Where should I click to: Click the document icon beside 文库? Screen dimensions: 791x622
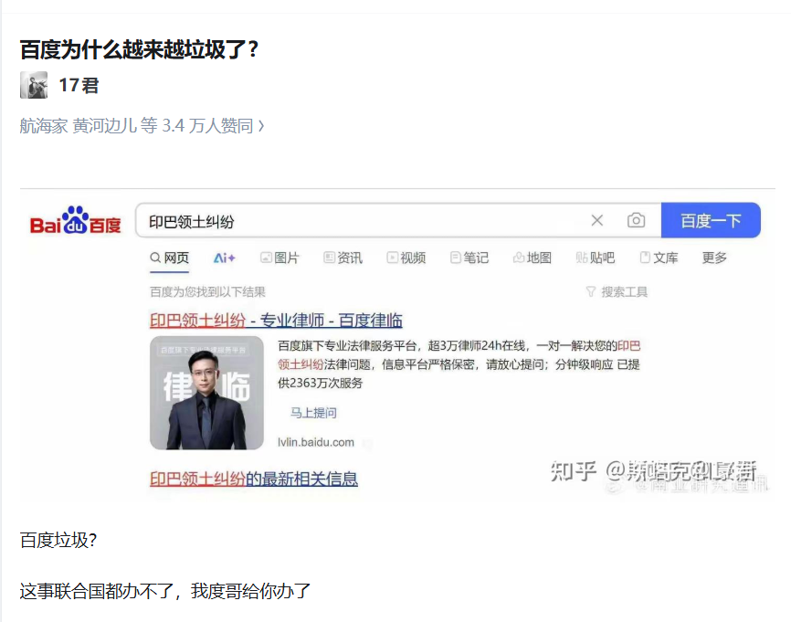tap(645, 258)
